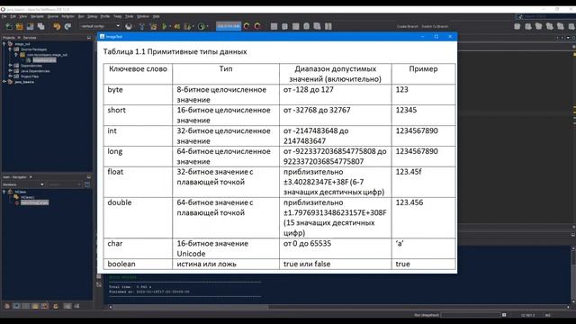The image size is (576, 324).
Task: Click the Undo arrow icon
Action: click(57, 26)
